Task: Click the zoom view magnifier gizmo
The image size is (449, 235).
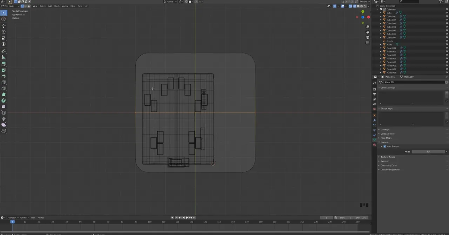Action: coord(367,27)
